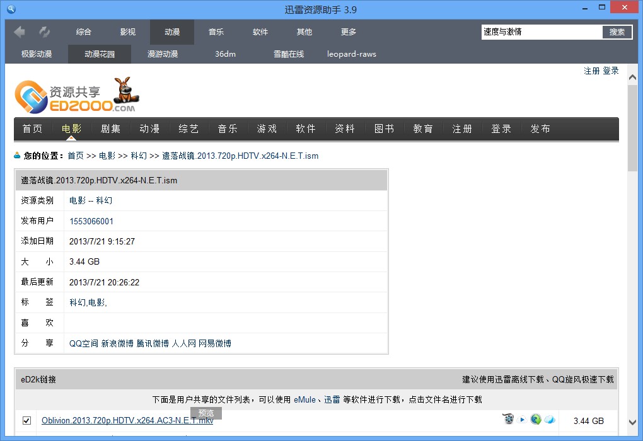Share to QQ空间

click(x=84, y=343)
